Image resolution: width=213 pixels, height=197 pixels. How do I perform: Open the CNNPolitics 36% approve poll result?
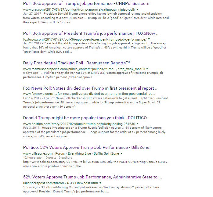[86, 4]
